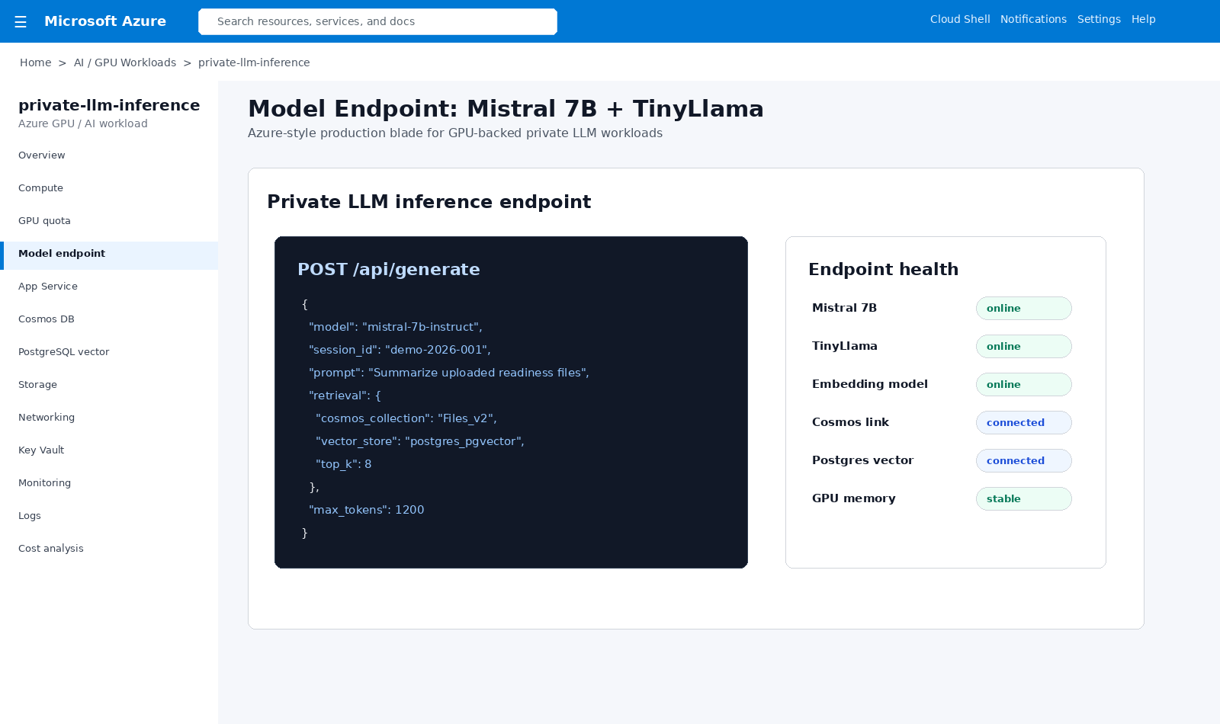
Task: Click the private-llm-inference sidebar title
Action: [109, 105]
